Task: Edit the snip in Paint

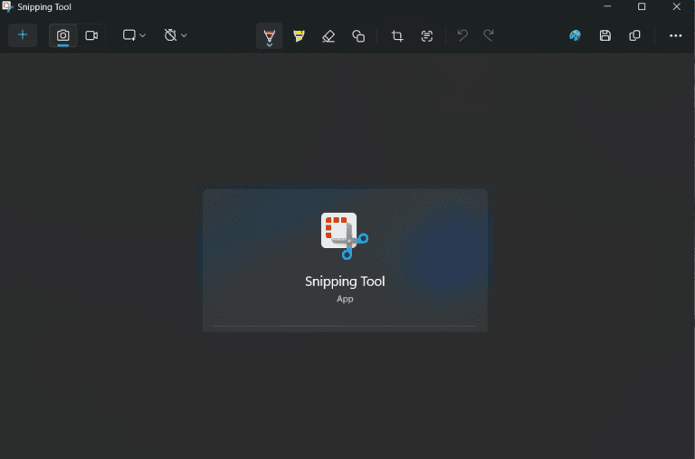Action: pos(575,35)
